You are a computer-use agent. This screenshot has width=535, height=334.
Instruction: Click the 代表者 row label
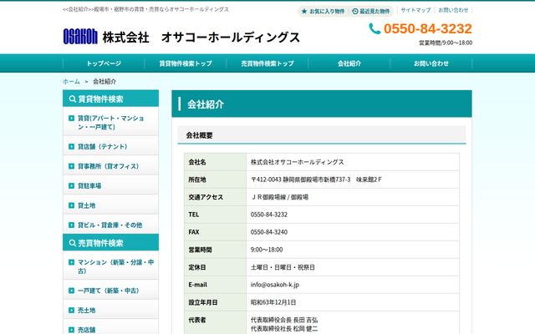pos(197,320)
